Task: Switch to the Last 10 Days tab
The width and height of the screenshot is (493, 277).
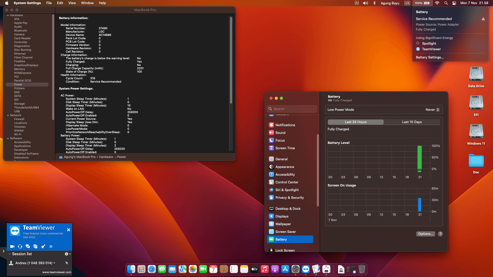Action: click(x=412, y=122)
